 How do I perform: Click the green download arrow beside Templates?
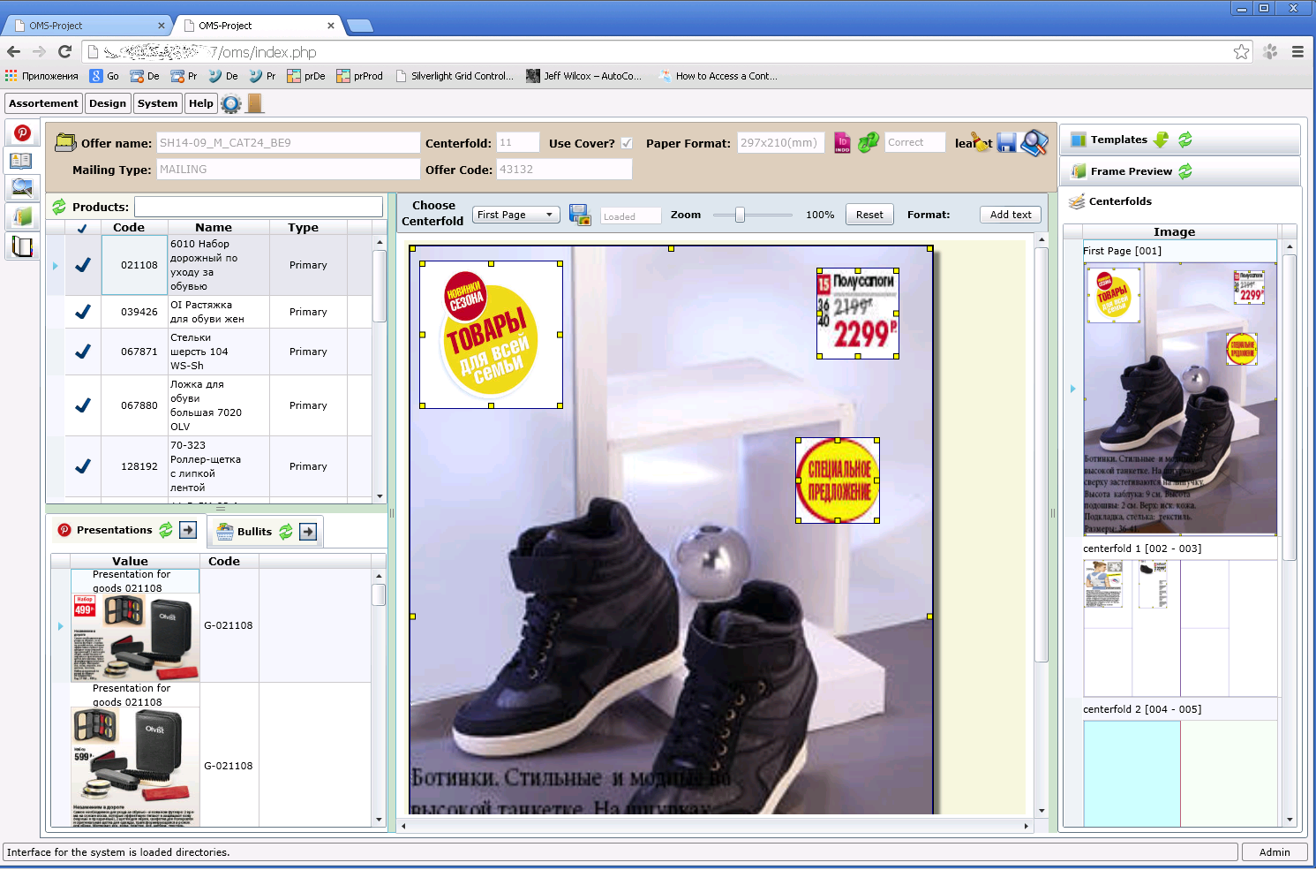pos(1162,140)
